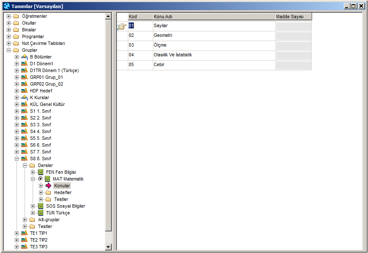This screenshot has width=368, height=253.
Task: Collapse the Dersler folder node
Action: (x=25, y=165)
